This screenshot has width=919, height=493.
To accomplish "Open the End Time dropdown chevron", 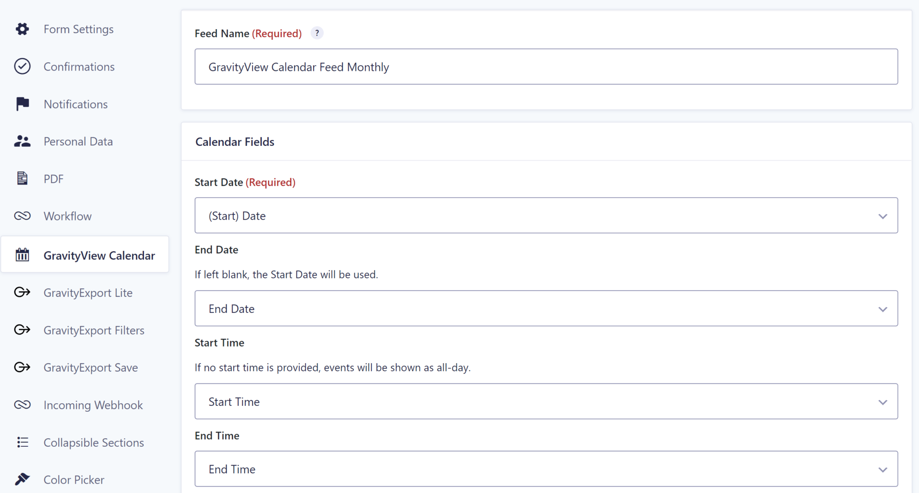I will [x=883, y=470].
